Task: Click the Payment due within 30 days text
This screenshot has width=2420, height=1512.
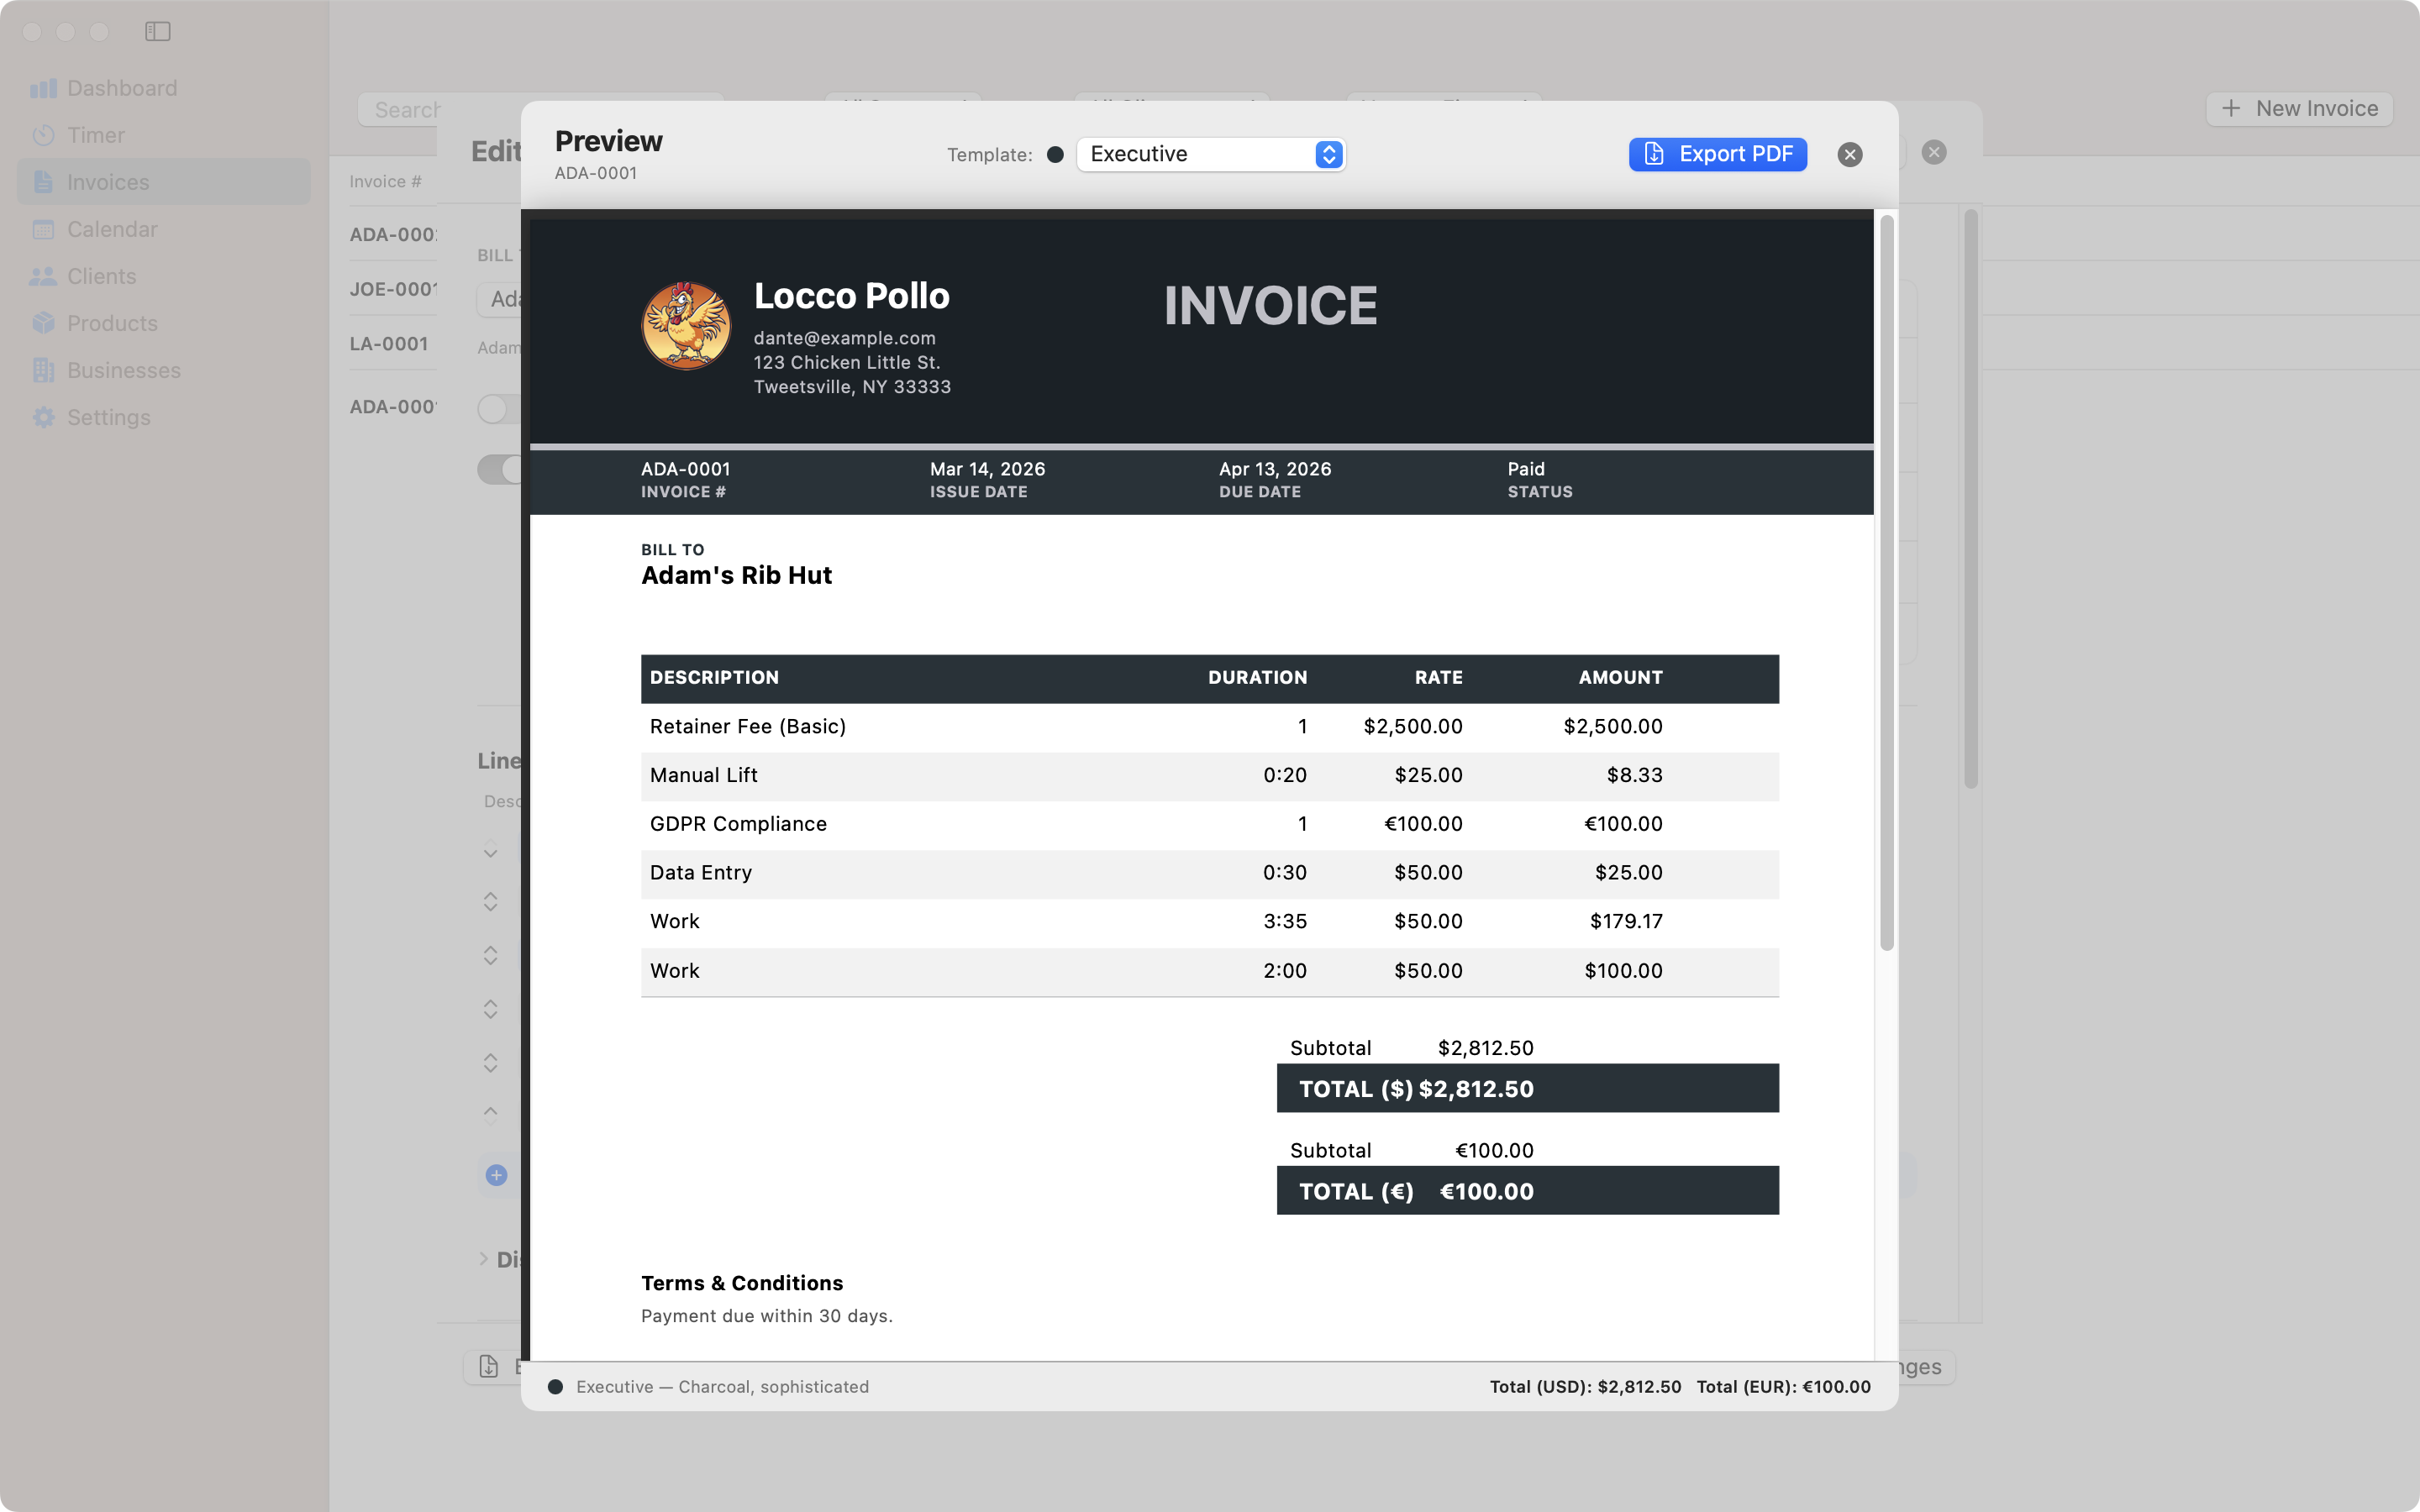Action: [767, 1316]
